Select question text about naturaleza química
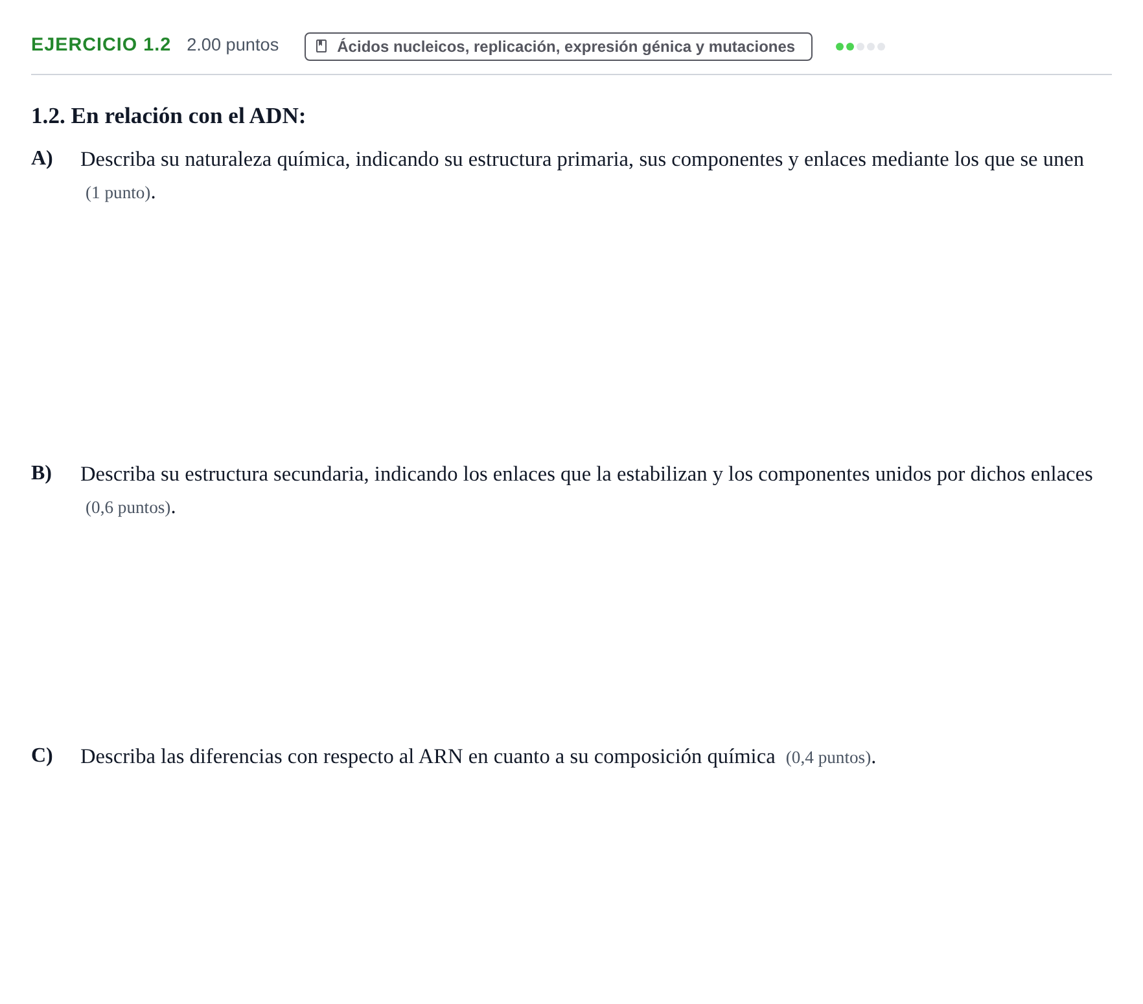1143x1004 pixels. [x=582, y=159]
